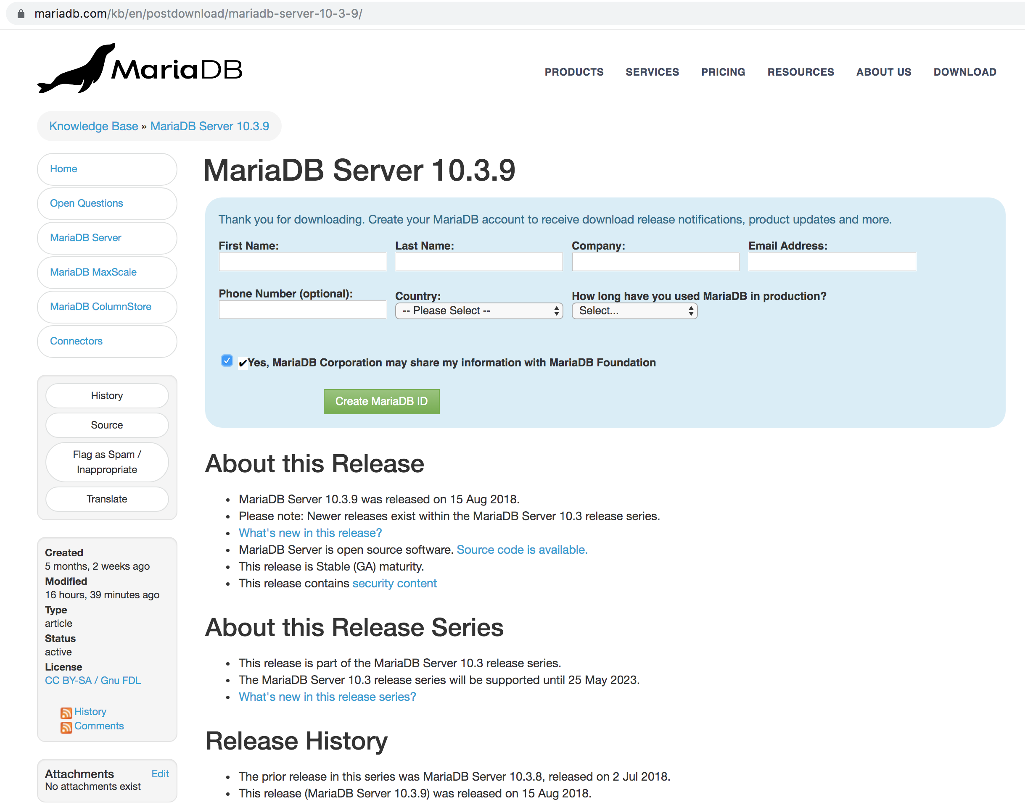Click the 'About this Release Series' heading

pyautogui.click(x=354, y=628)
